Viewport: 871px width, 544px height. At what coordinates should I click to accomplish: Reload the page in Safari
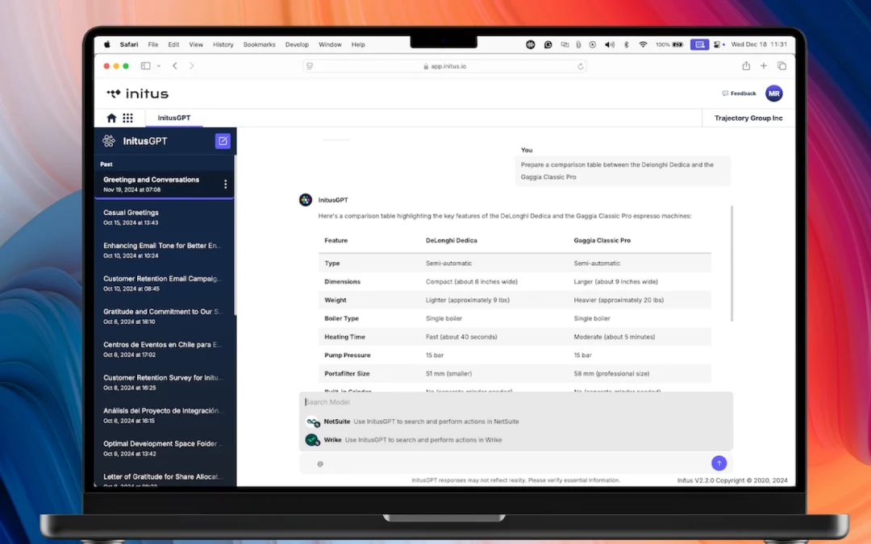point(581,66)
